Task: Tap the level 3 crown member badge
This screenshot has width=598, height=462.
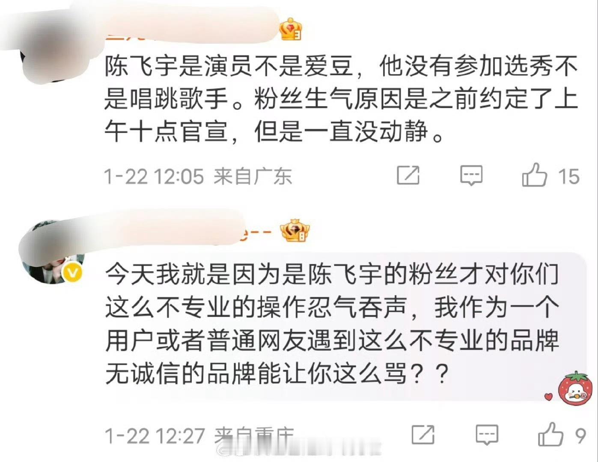Action: coord(291,29)
